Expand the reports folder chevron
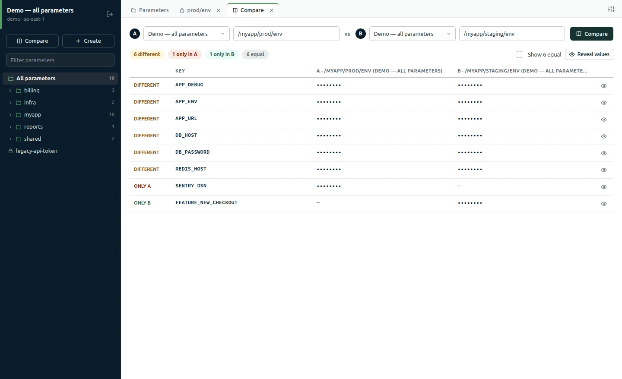 [10, 127]
